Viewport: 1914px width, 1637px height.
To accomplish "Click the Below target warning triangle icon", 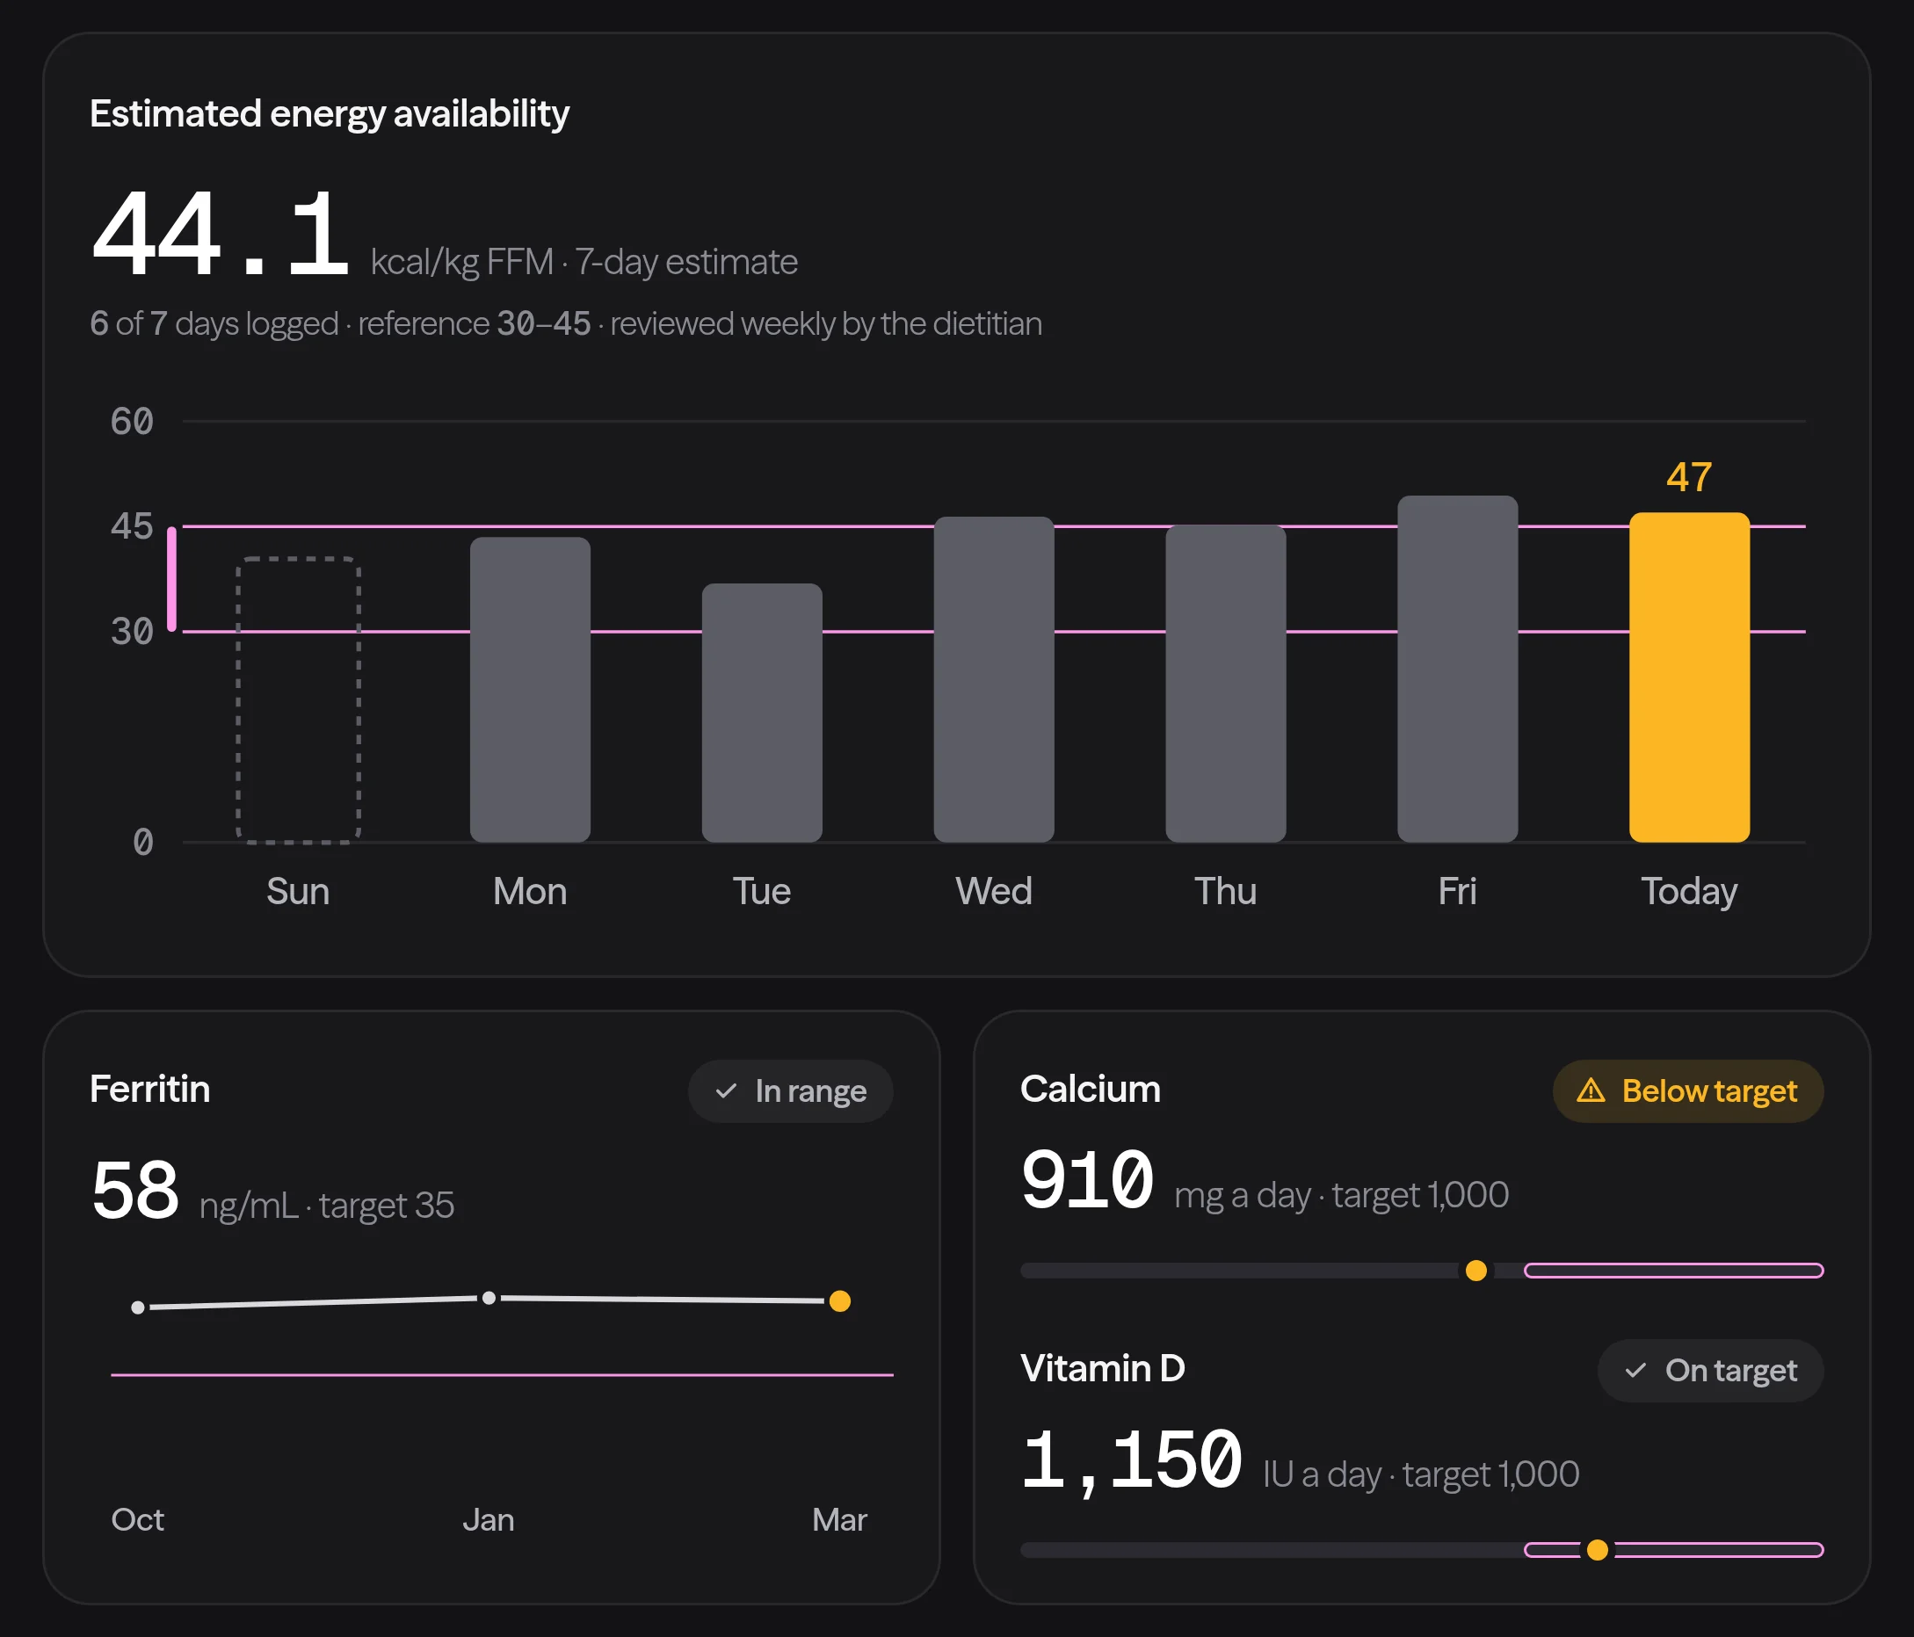I will tap(1590, 1091).
